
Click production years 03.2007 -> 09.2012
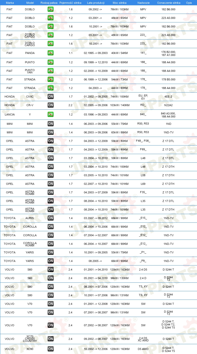coord(96,218)
